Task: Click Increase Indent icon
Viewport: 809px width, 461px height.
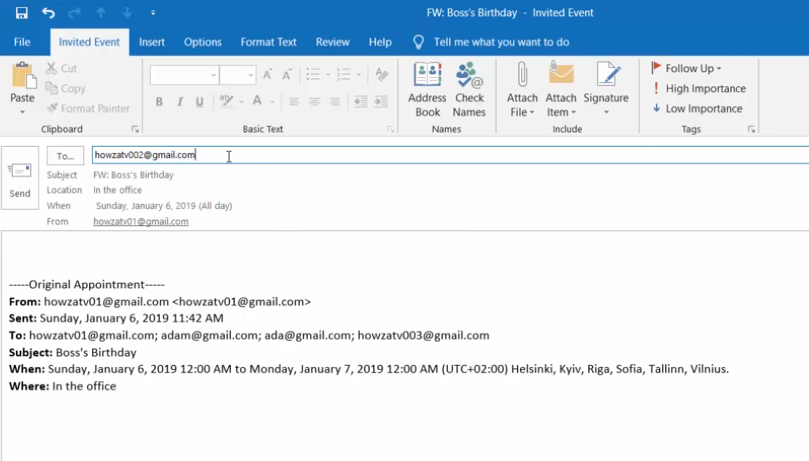Action: tap(381, 102)
